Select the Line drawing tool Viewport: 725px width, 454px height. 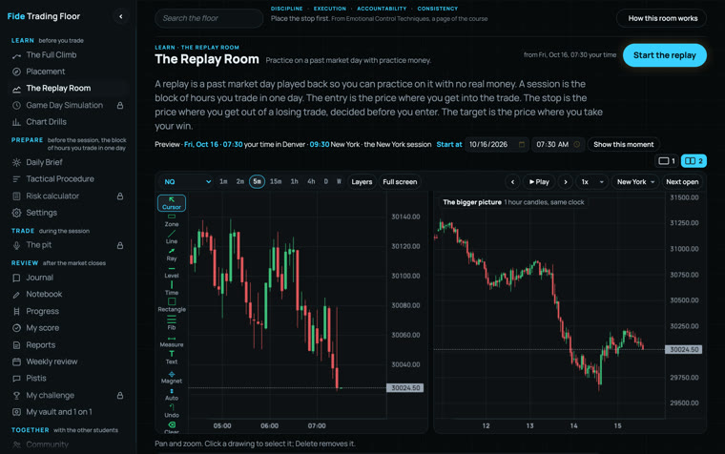click(172, 237)
